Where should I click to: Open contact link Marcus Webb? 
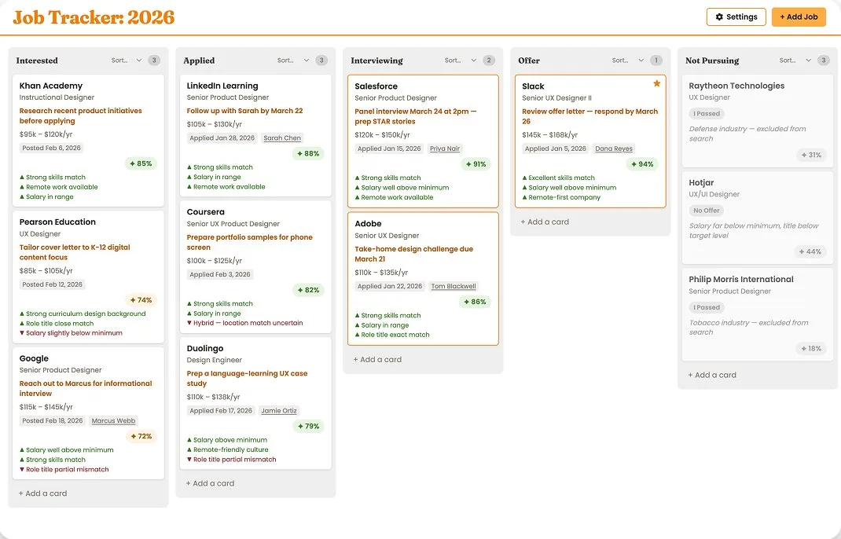[113, 420]
